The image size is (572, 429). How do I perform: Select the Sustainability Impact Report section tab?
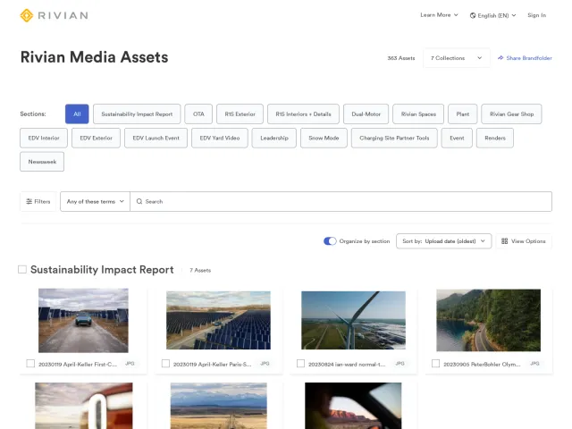(137, 114)
